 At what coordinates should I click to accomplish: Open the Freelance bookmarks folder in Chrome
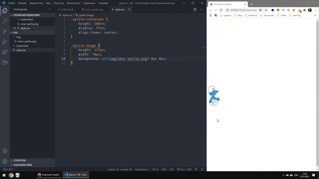251,15
